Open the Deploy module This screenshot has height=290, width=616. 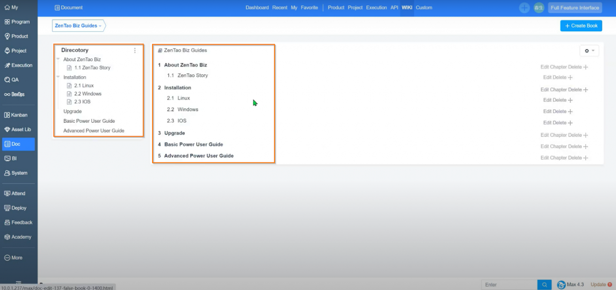point(16,208)
